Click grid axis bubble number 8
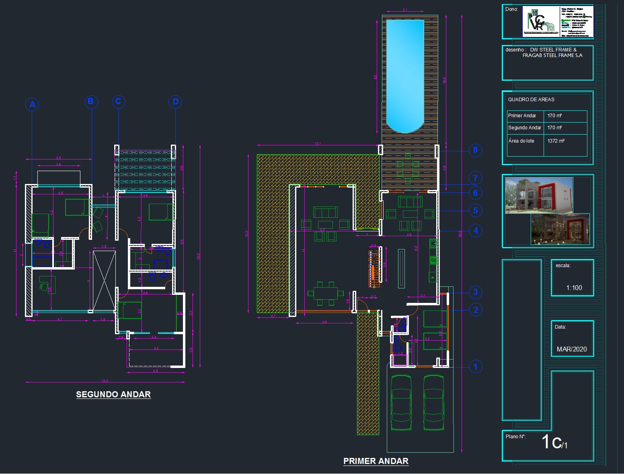 475,150
